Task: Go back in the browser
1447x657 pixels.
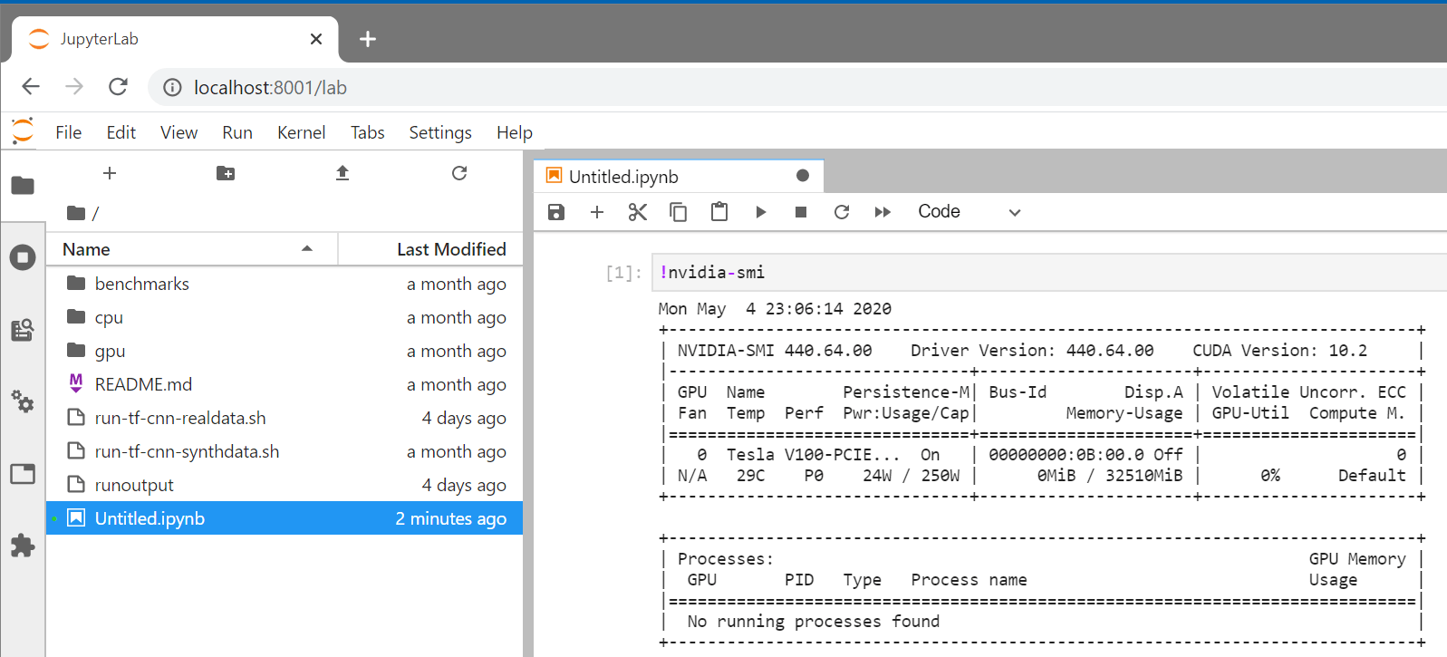Action: 31,87
